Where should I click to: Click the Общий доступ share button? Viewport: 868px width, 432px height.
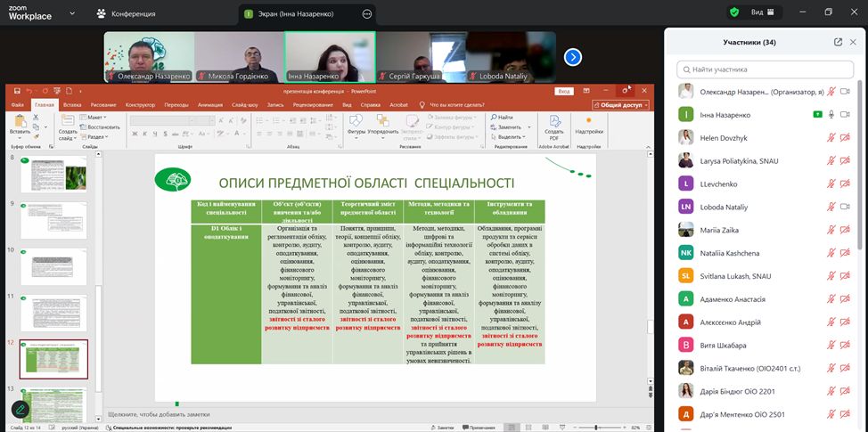pos(619,104)
